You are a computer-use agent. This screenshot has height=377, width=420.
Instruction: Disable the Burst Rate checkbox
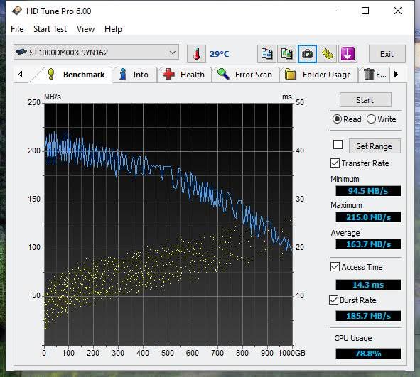tap(333, 300)
